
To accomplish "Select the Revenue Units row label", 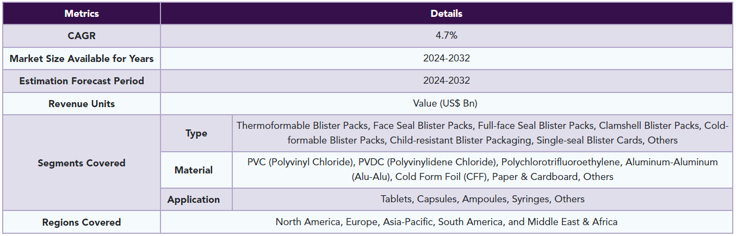I will (x=82, y=103).
